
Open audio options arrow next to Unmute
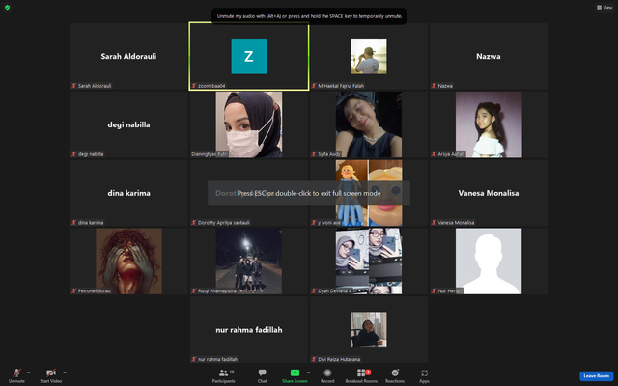pos(28,372)
